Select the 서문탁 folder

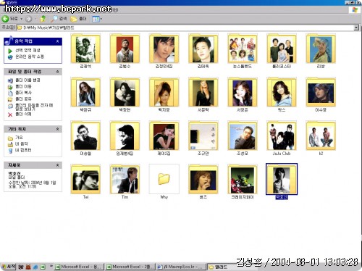coord(203,95)
